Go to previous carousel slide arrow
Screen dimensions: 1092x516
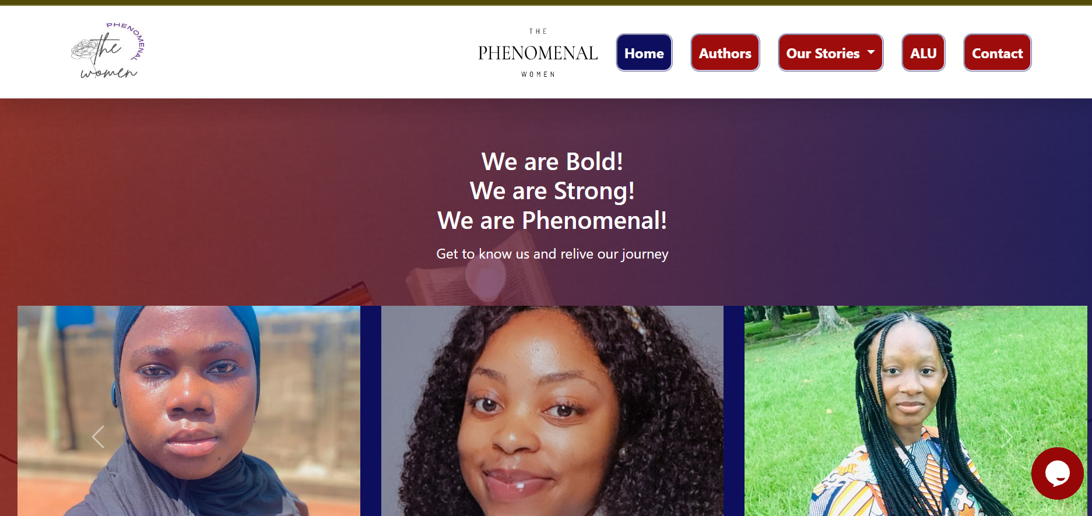(x=98, y=437)
